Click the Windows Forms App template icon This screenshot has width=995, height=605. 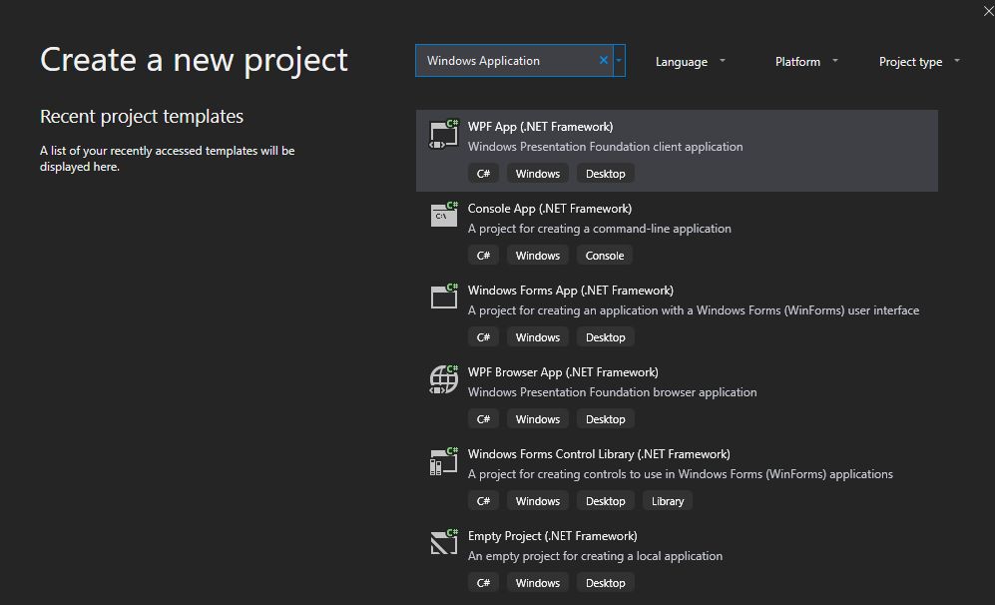pos(444,297)
